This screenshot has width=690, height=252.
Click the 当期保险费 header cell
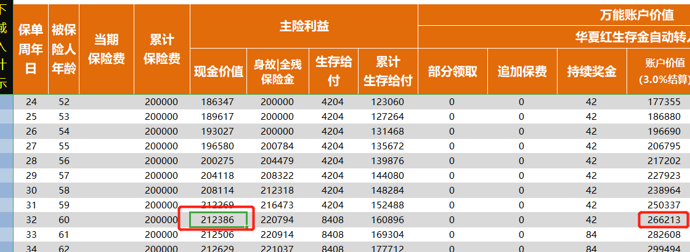pyautogui.click(x=107, y=49)
